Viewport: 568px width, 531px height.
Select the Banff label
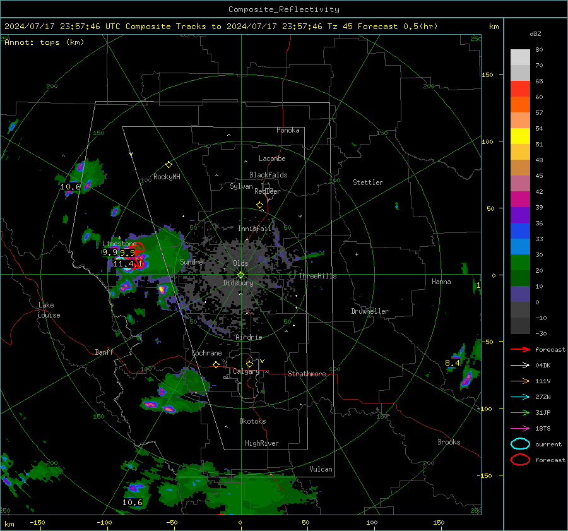tap(104, 352)
